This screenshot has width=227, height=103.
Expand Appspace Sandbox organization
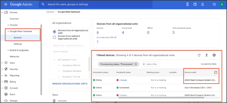[x=59, y=71]
